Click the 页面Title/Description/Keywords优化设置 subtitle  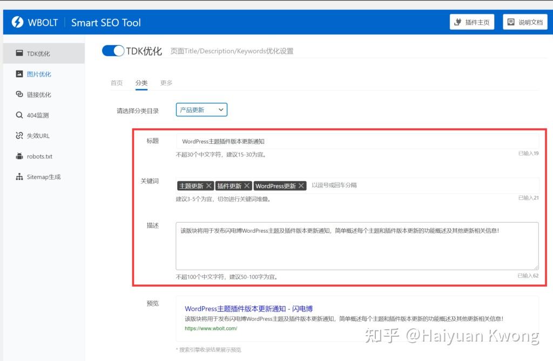[232, 51]
